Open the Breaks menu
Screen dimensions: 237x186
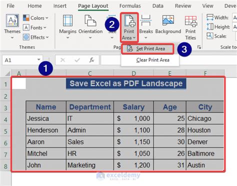click(146, 26)
